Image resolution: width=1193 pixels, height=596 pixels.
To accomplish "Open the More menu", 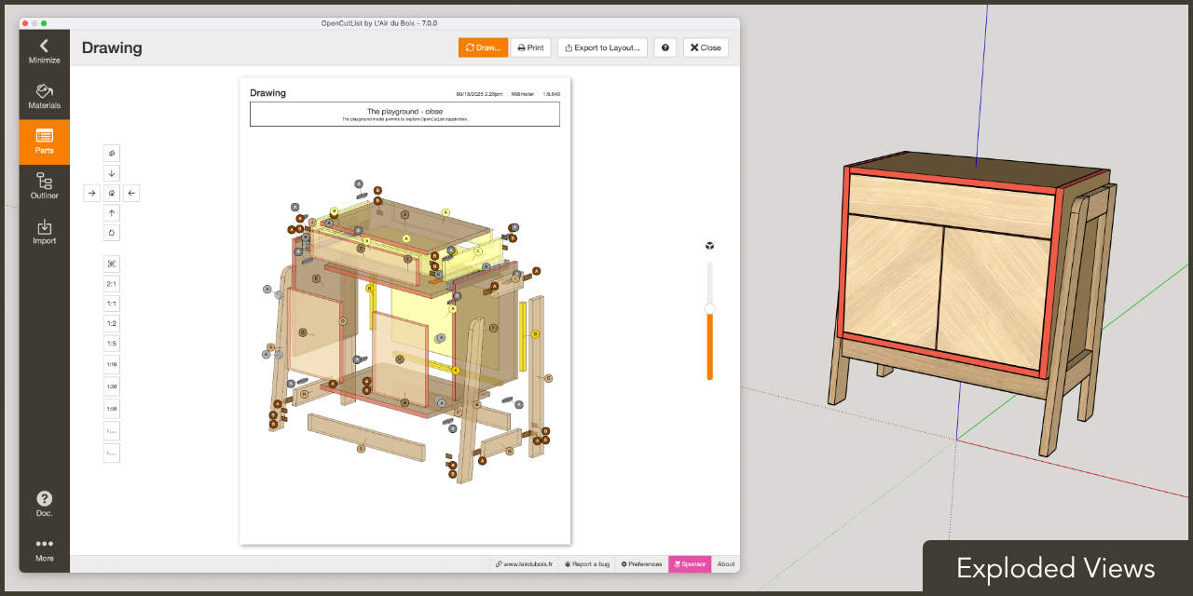I will point(44,549).
